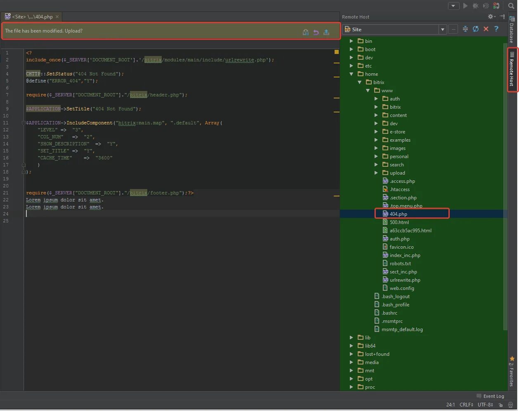
Task: Expand the auth folder
Action: [x=376, y=99]
